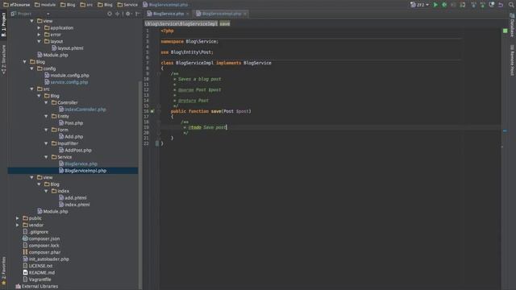The height and width of the screenshot is (290, 516).
Task: Collapse the Controller folder
Action: (x=46, y=102)
